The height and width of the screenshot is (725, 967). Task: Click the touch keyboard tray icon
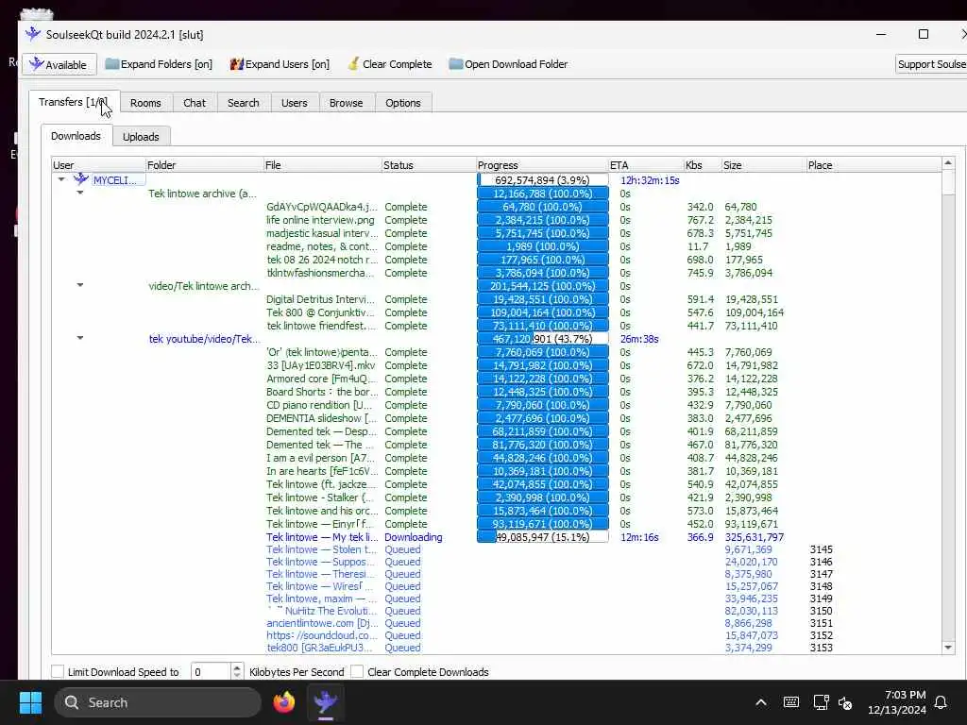pyautogui.click(x=791, y=702)
